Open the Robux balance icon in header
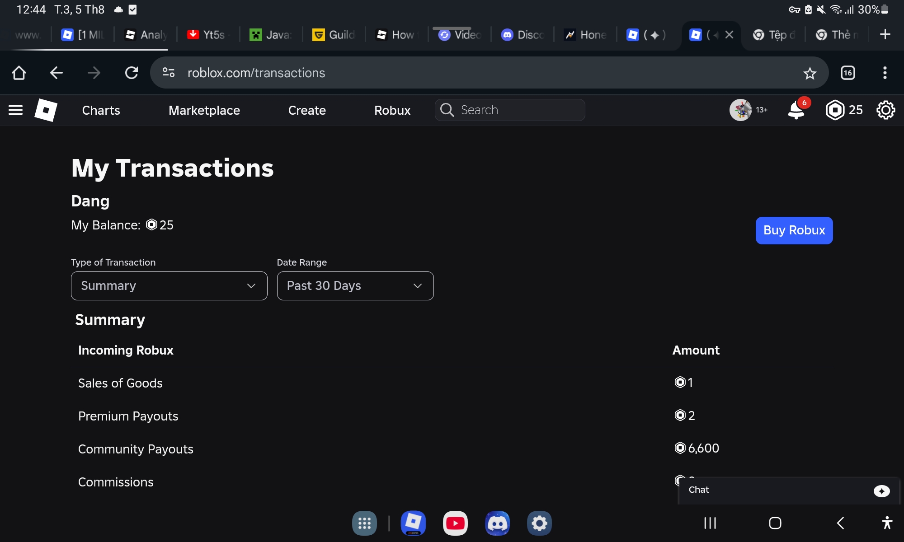The image size is (904, 542). pyautogui.click(x=835, y=110)
